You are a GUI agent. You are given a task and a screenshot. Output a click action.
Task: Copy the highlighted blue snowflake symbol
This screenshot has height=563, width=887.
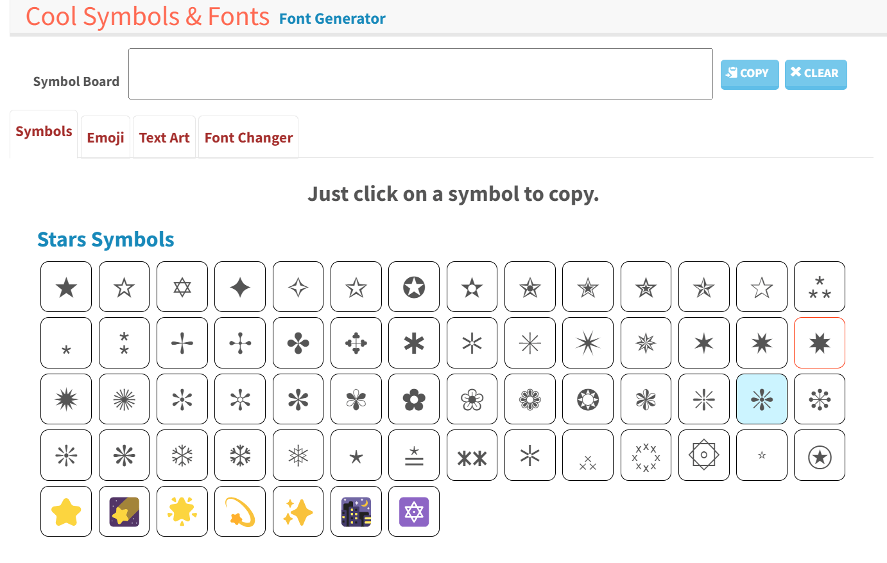click(x=761, y=399)
